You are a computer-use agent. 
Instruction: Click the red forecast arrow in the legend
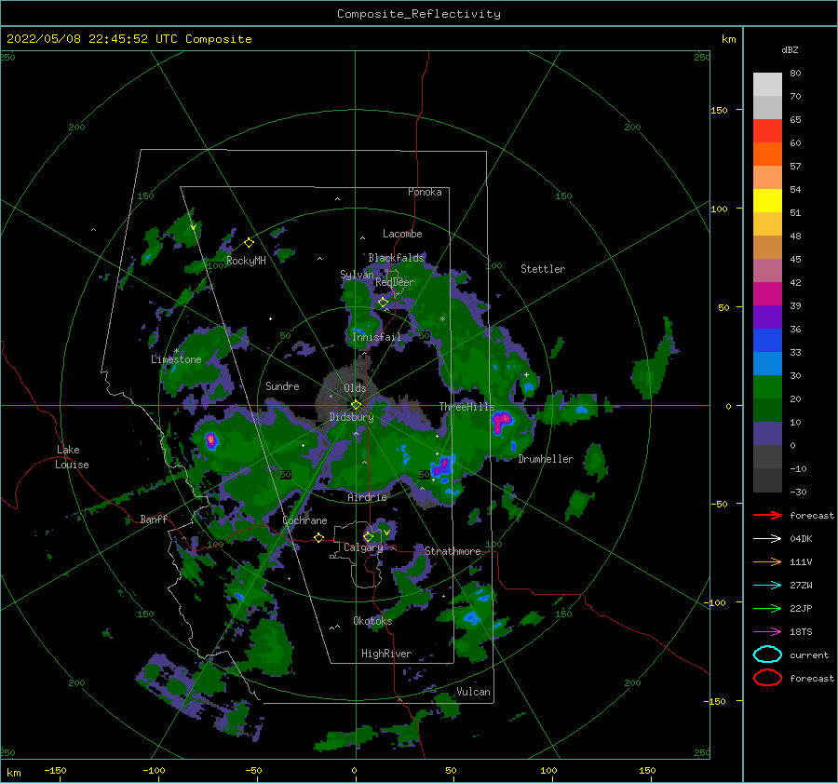(767, 515)
